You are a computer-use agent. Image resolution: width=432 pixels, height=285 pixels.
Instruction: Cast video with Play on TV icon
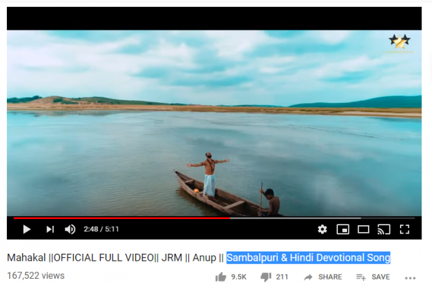click(384, 229)
